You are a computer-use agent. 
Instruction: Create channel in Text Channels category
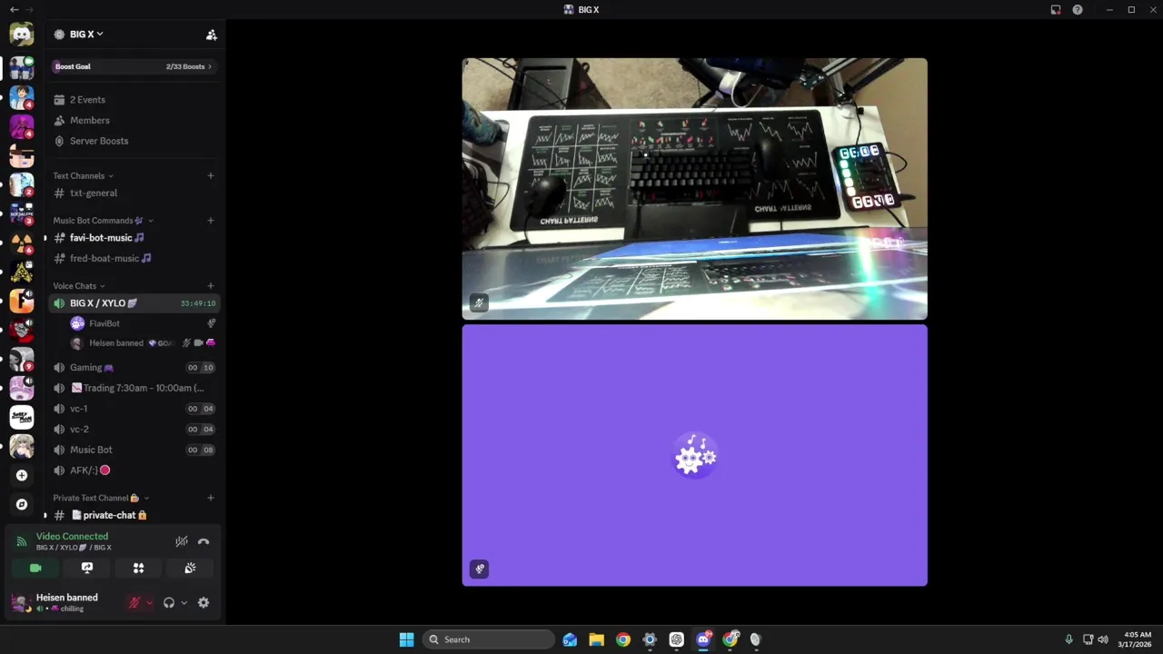click(x=211, y=175)
